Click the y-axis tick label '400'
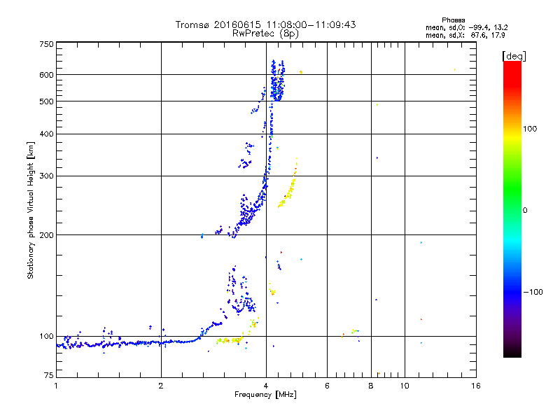 point(46,134)
